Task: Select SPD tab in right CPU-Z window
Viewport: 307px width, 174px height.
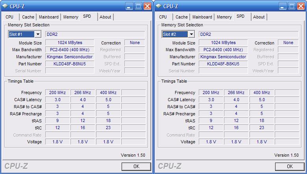Action: [x=240, y=16]
